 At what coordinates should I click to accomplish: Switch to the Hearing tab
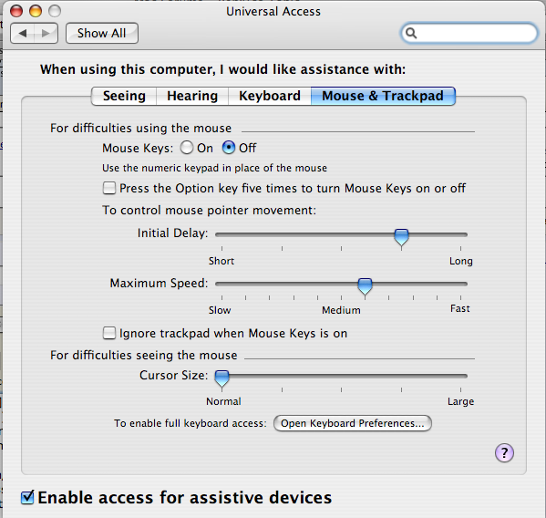(x=192, y=96)
